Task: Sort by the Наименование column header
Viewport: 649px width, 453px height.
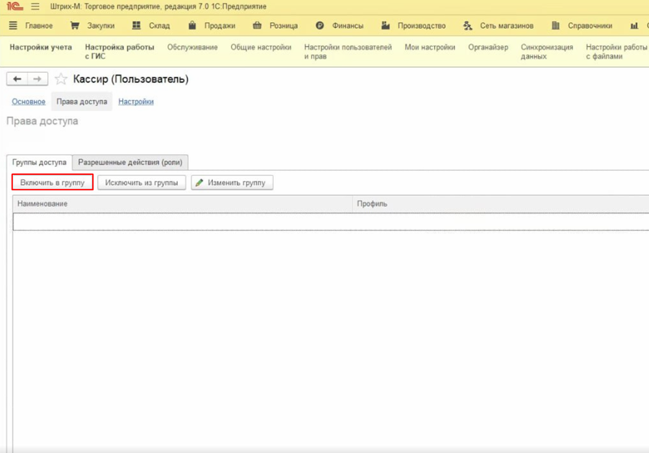Action: (x=182, y=204)
